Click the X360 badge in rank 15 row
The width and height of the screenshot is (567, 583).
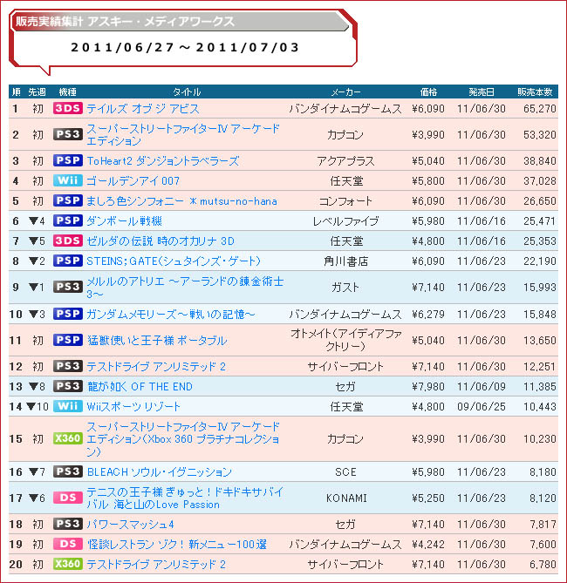coord(67,438)
